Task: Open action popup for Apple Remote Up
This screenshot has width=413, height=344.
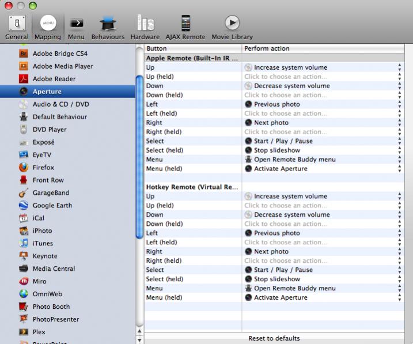Action: point(400,67)
